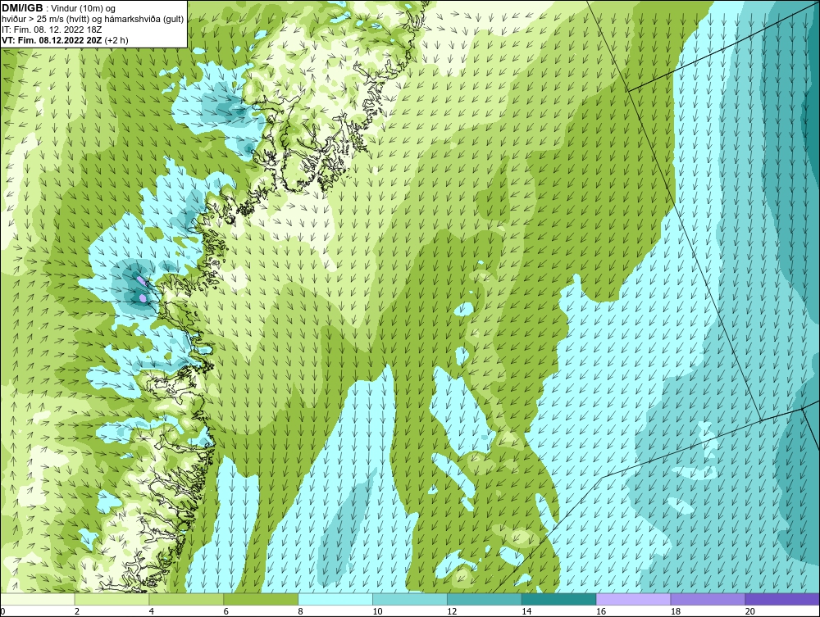Click the legend swatch above 20 m/s
The height and width of the screenshot is (617, 820).
(x=782, y=599)
